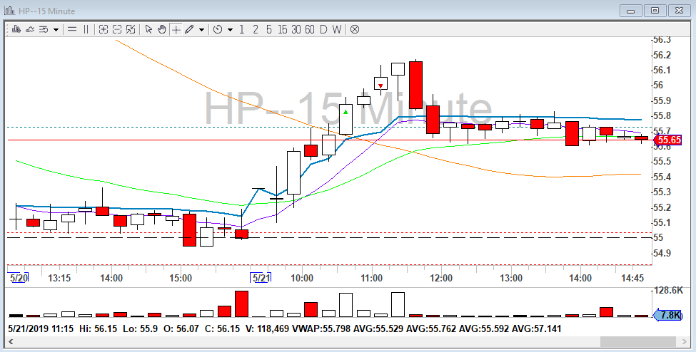696x352 pixels.
Task: Switch chart to daily D interval
Action: coord(323,30)
